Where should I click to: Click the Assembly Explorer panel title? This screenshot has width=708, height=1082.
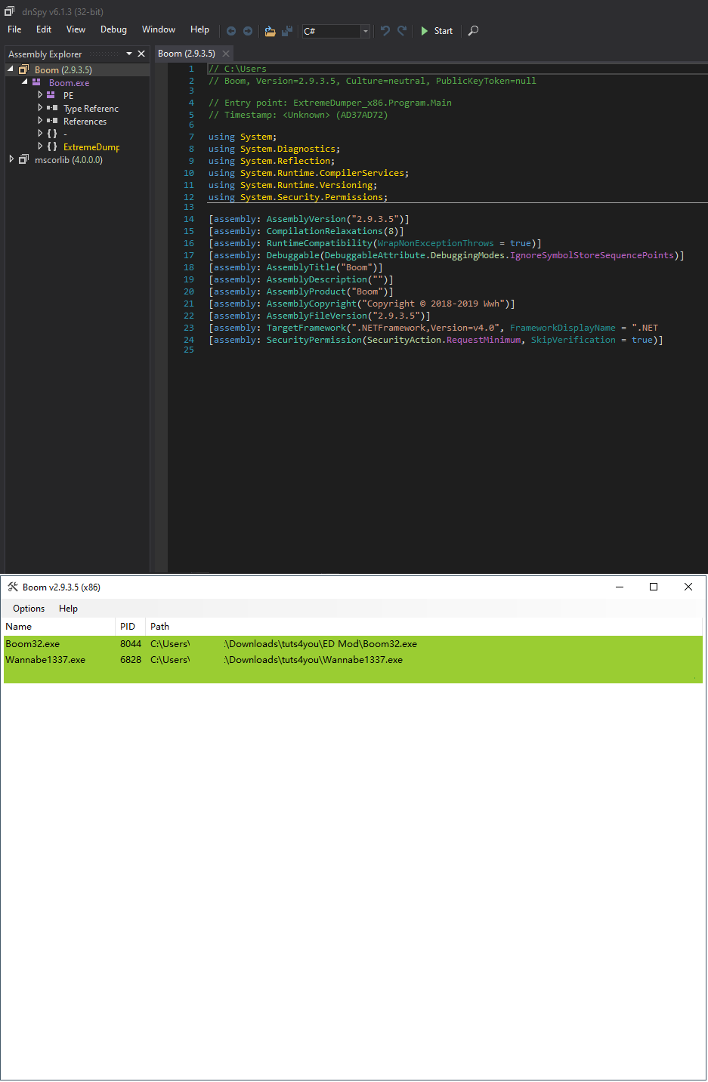[x=45, y=54]
